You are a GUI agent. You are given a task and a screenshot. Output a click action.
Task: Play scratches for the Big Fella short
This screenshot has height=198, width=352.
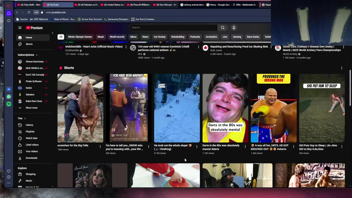pos(80,108)
